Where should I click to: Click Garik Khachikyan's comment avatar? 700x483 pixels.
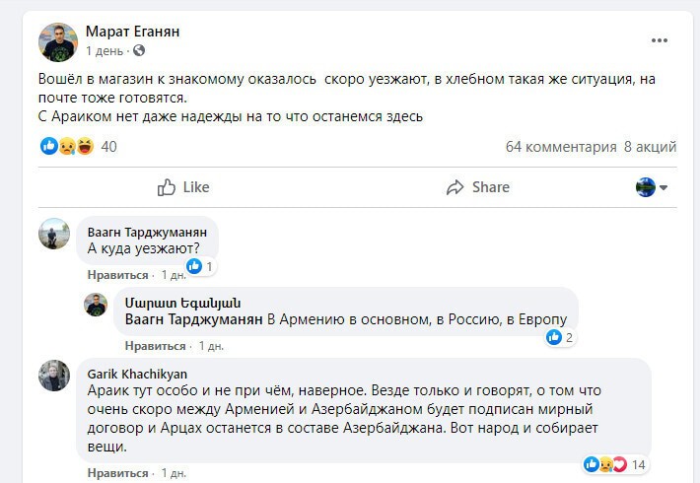pos(54,376)
